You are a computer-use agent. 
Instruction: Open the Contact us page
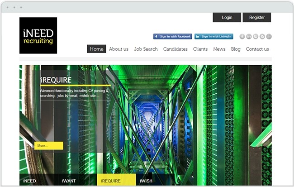point(257,49)
